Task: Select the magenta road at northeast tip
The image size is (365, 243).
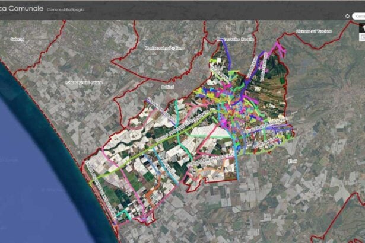Action: pos(278,50)
